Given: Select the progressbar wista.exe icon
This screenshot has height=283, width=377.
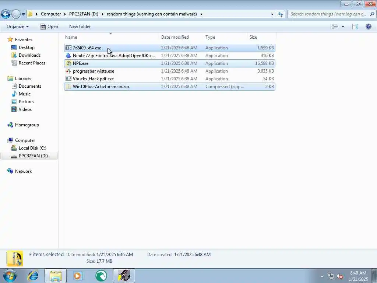Looking at the screenshot, I should [68, 71].
